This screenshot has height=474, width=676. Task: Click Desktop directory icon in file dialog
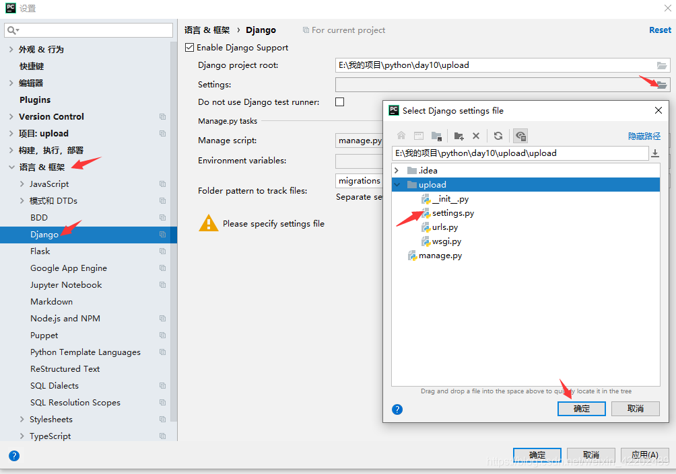pos(419,136)
